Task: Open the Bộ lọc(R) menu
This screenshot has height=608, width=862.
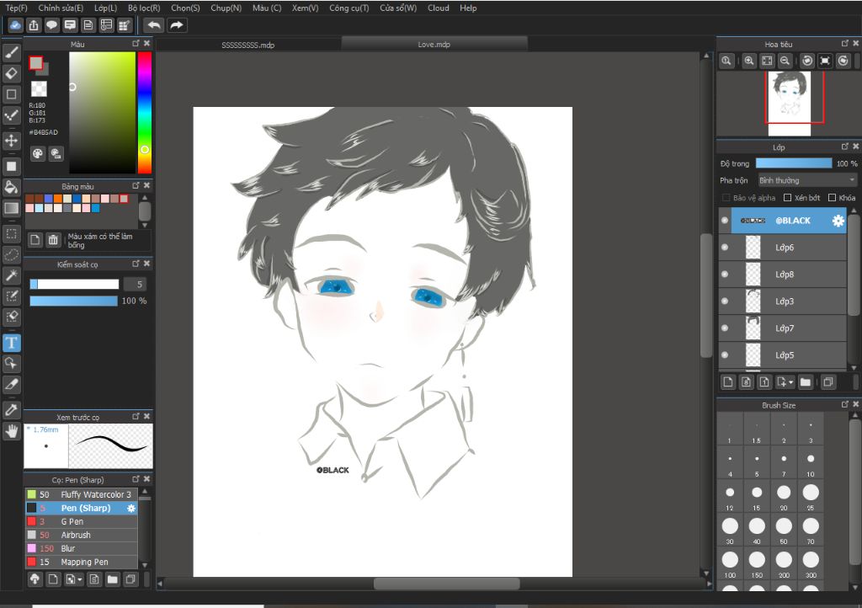Action: point(144,8)
